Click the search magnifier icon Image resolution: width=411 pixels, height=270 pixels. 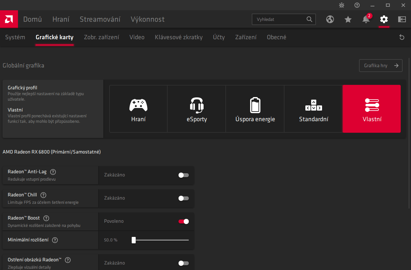(309, 19)
